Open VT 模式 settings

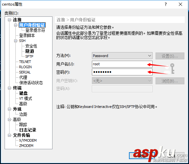(26, 99)
